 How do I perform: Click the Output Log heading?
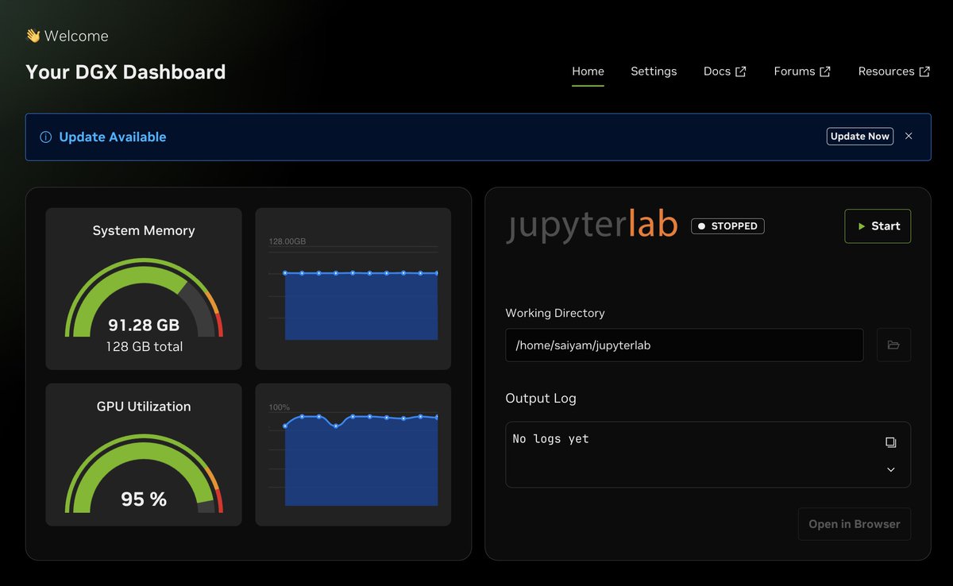541,399
